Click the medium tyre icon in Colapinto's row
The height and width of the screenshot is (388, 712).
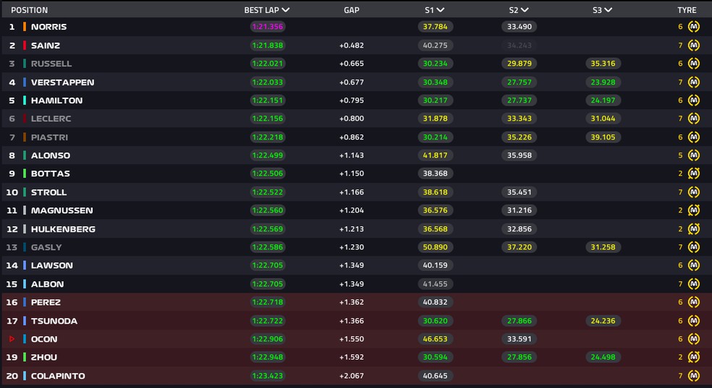point(693,375)
